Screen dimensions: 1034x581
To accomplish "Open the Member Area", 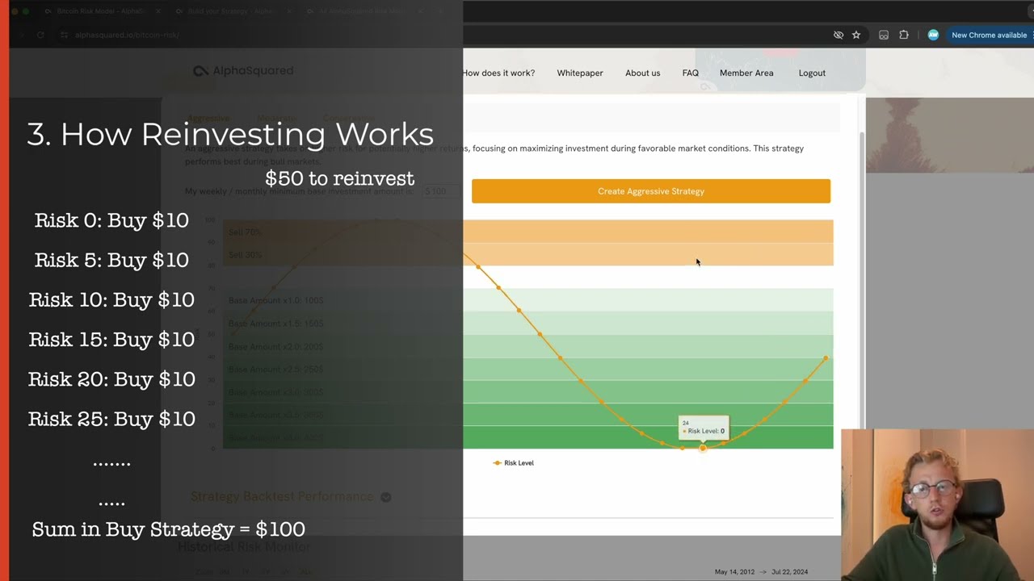I will pyautogui.click(x=746, y=73).
